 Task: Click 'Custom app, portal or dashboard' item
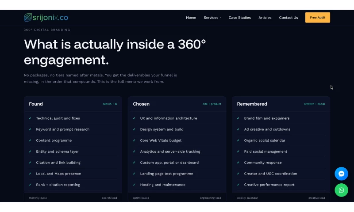pos(169,163)
